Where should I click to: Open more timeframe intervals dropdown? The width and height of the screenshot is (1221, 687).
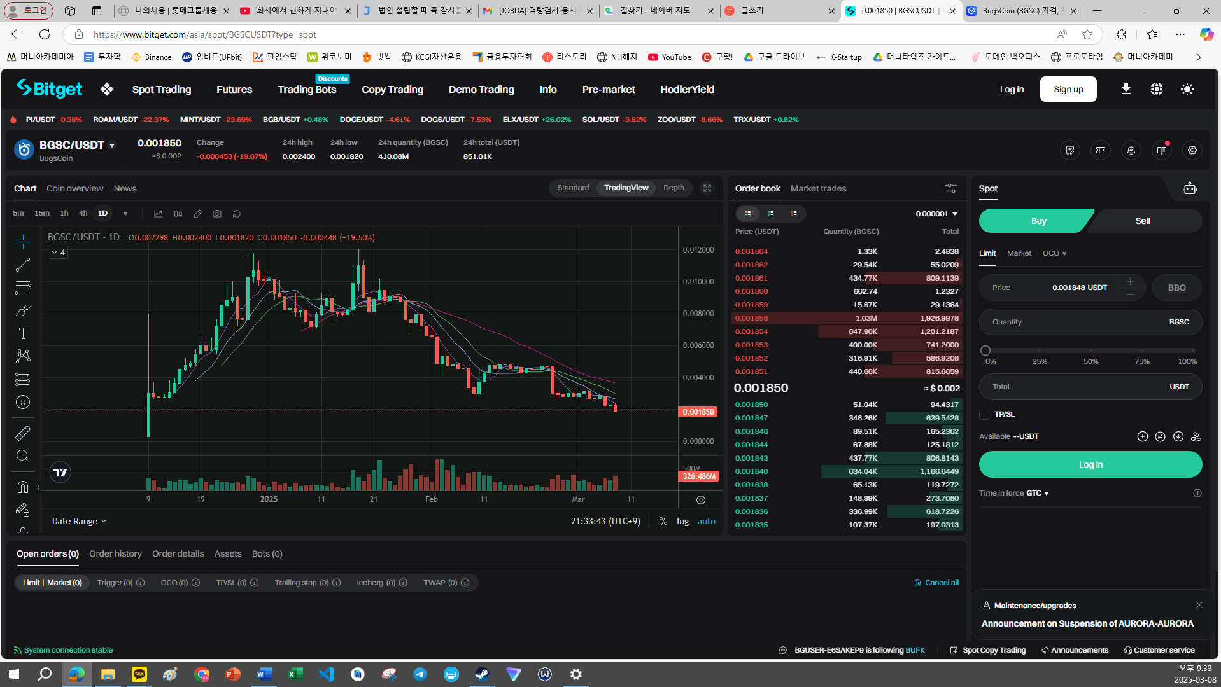pos(125,214)
